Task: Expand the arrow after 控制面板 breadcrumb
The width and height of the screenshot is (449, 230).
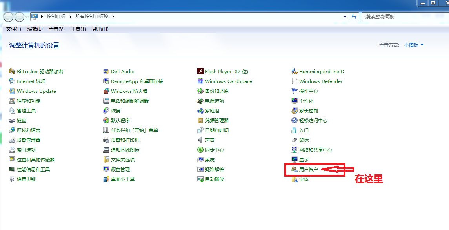Action: coord(70,16)
